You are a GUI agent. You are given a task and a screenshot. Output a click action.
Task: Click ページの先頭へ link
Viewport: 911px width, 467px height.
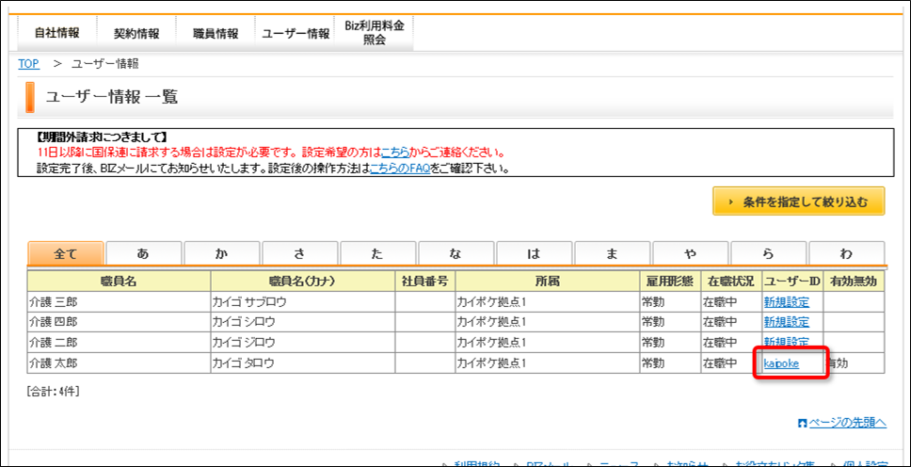848,423
